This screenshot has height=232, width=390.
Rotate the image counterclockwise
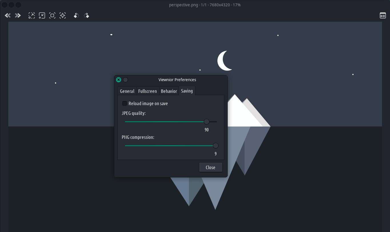tap(76, 15)
